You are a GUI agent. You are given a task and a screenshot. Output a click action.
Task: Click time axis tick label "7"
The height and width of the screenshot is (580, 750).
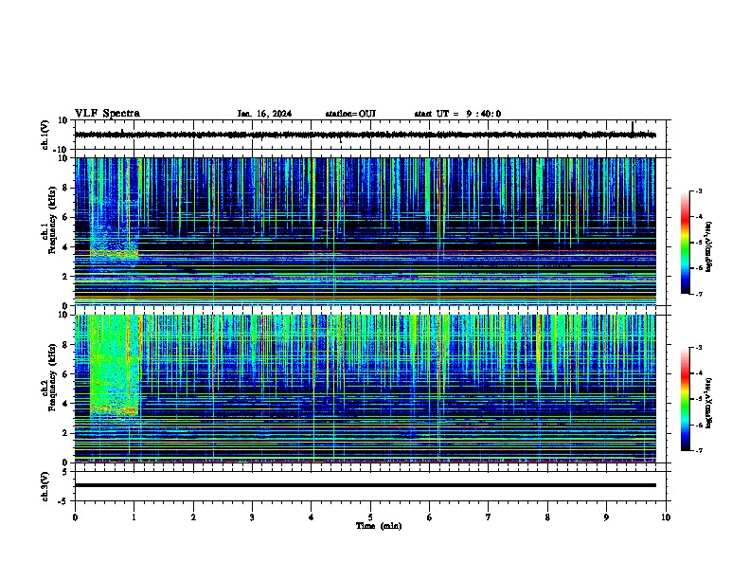tap(489, 517)
